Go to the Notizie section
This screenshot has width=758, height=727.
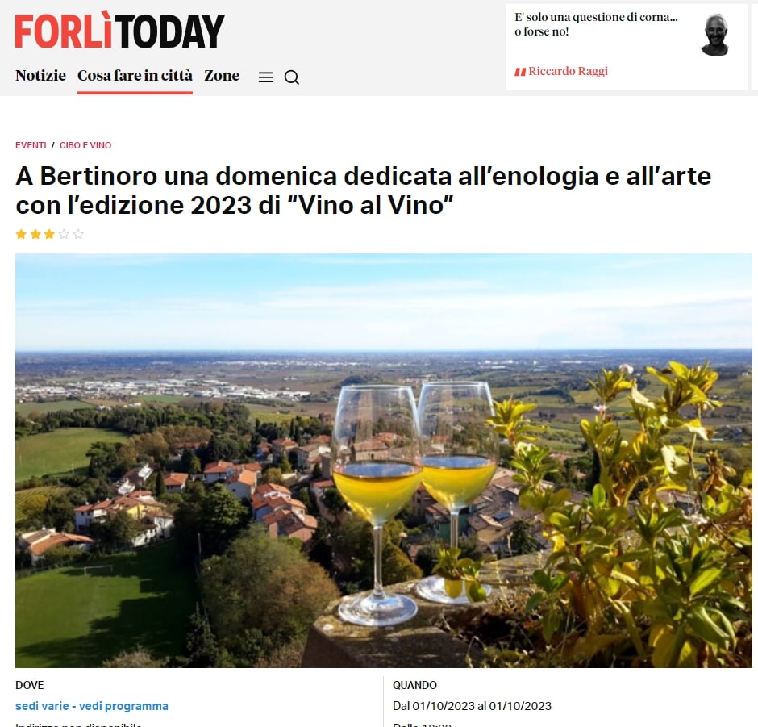40,76
